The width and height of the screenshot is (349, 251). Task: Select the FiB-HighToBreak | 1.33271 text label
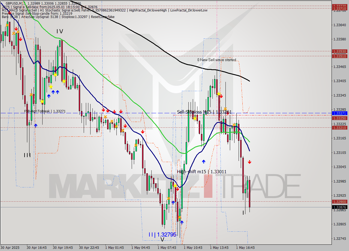(45, 111)
